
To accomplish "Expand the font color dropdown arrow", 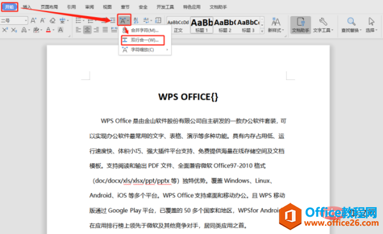I will pyautogui.click(x=53, y=30).
